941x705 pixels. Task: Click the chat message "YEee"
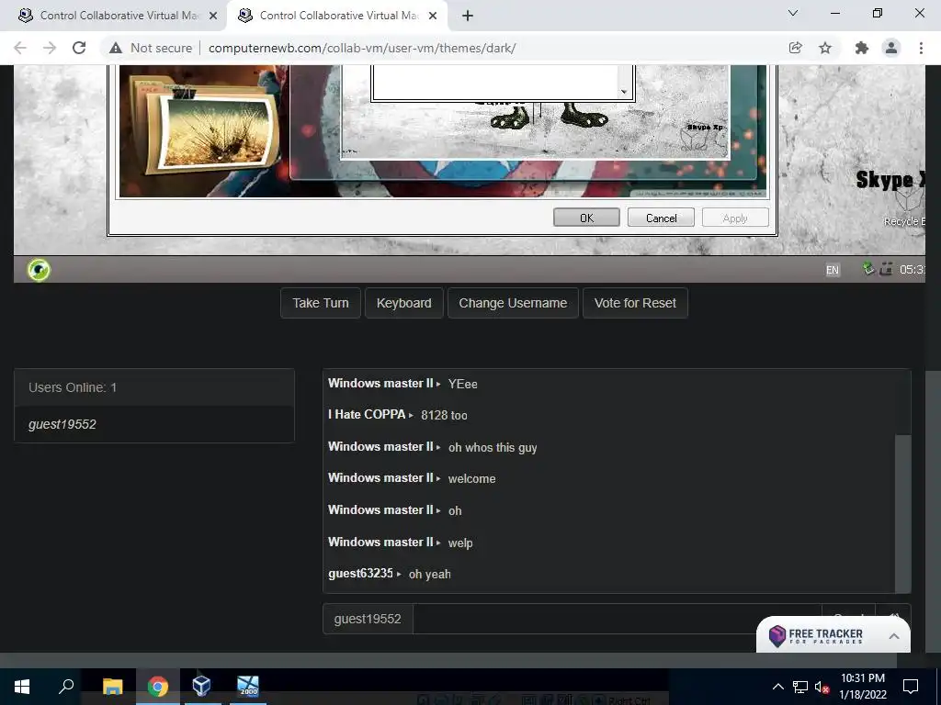[463, 384]
